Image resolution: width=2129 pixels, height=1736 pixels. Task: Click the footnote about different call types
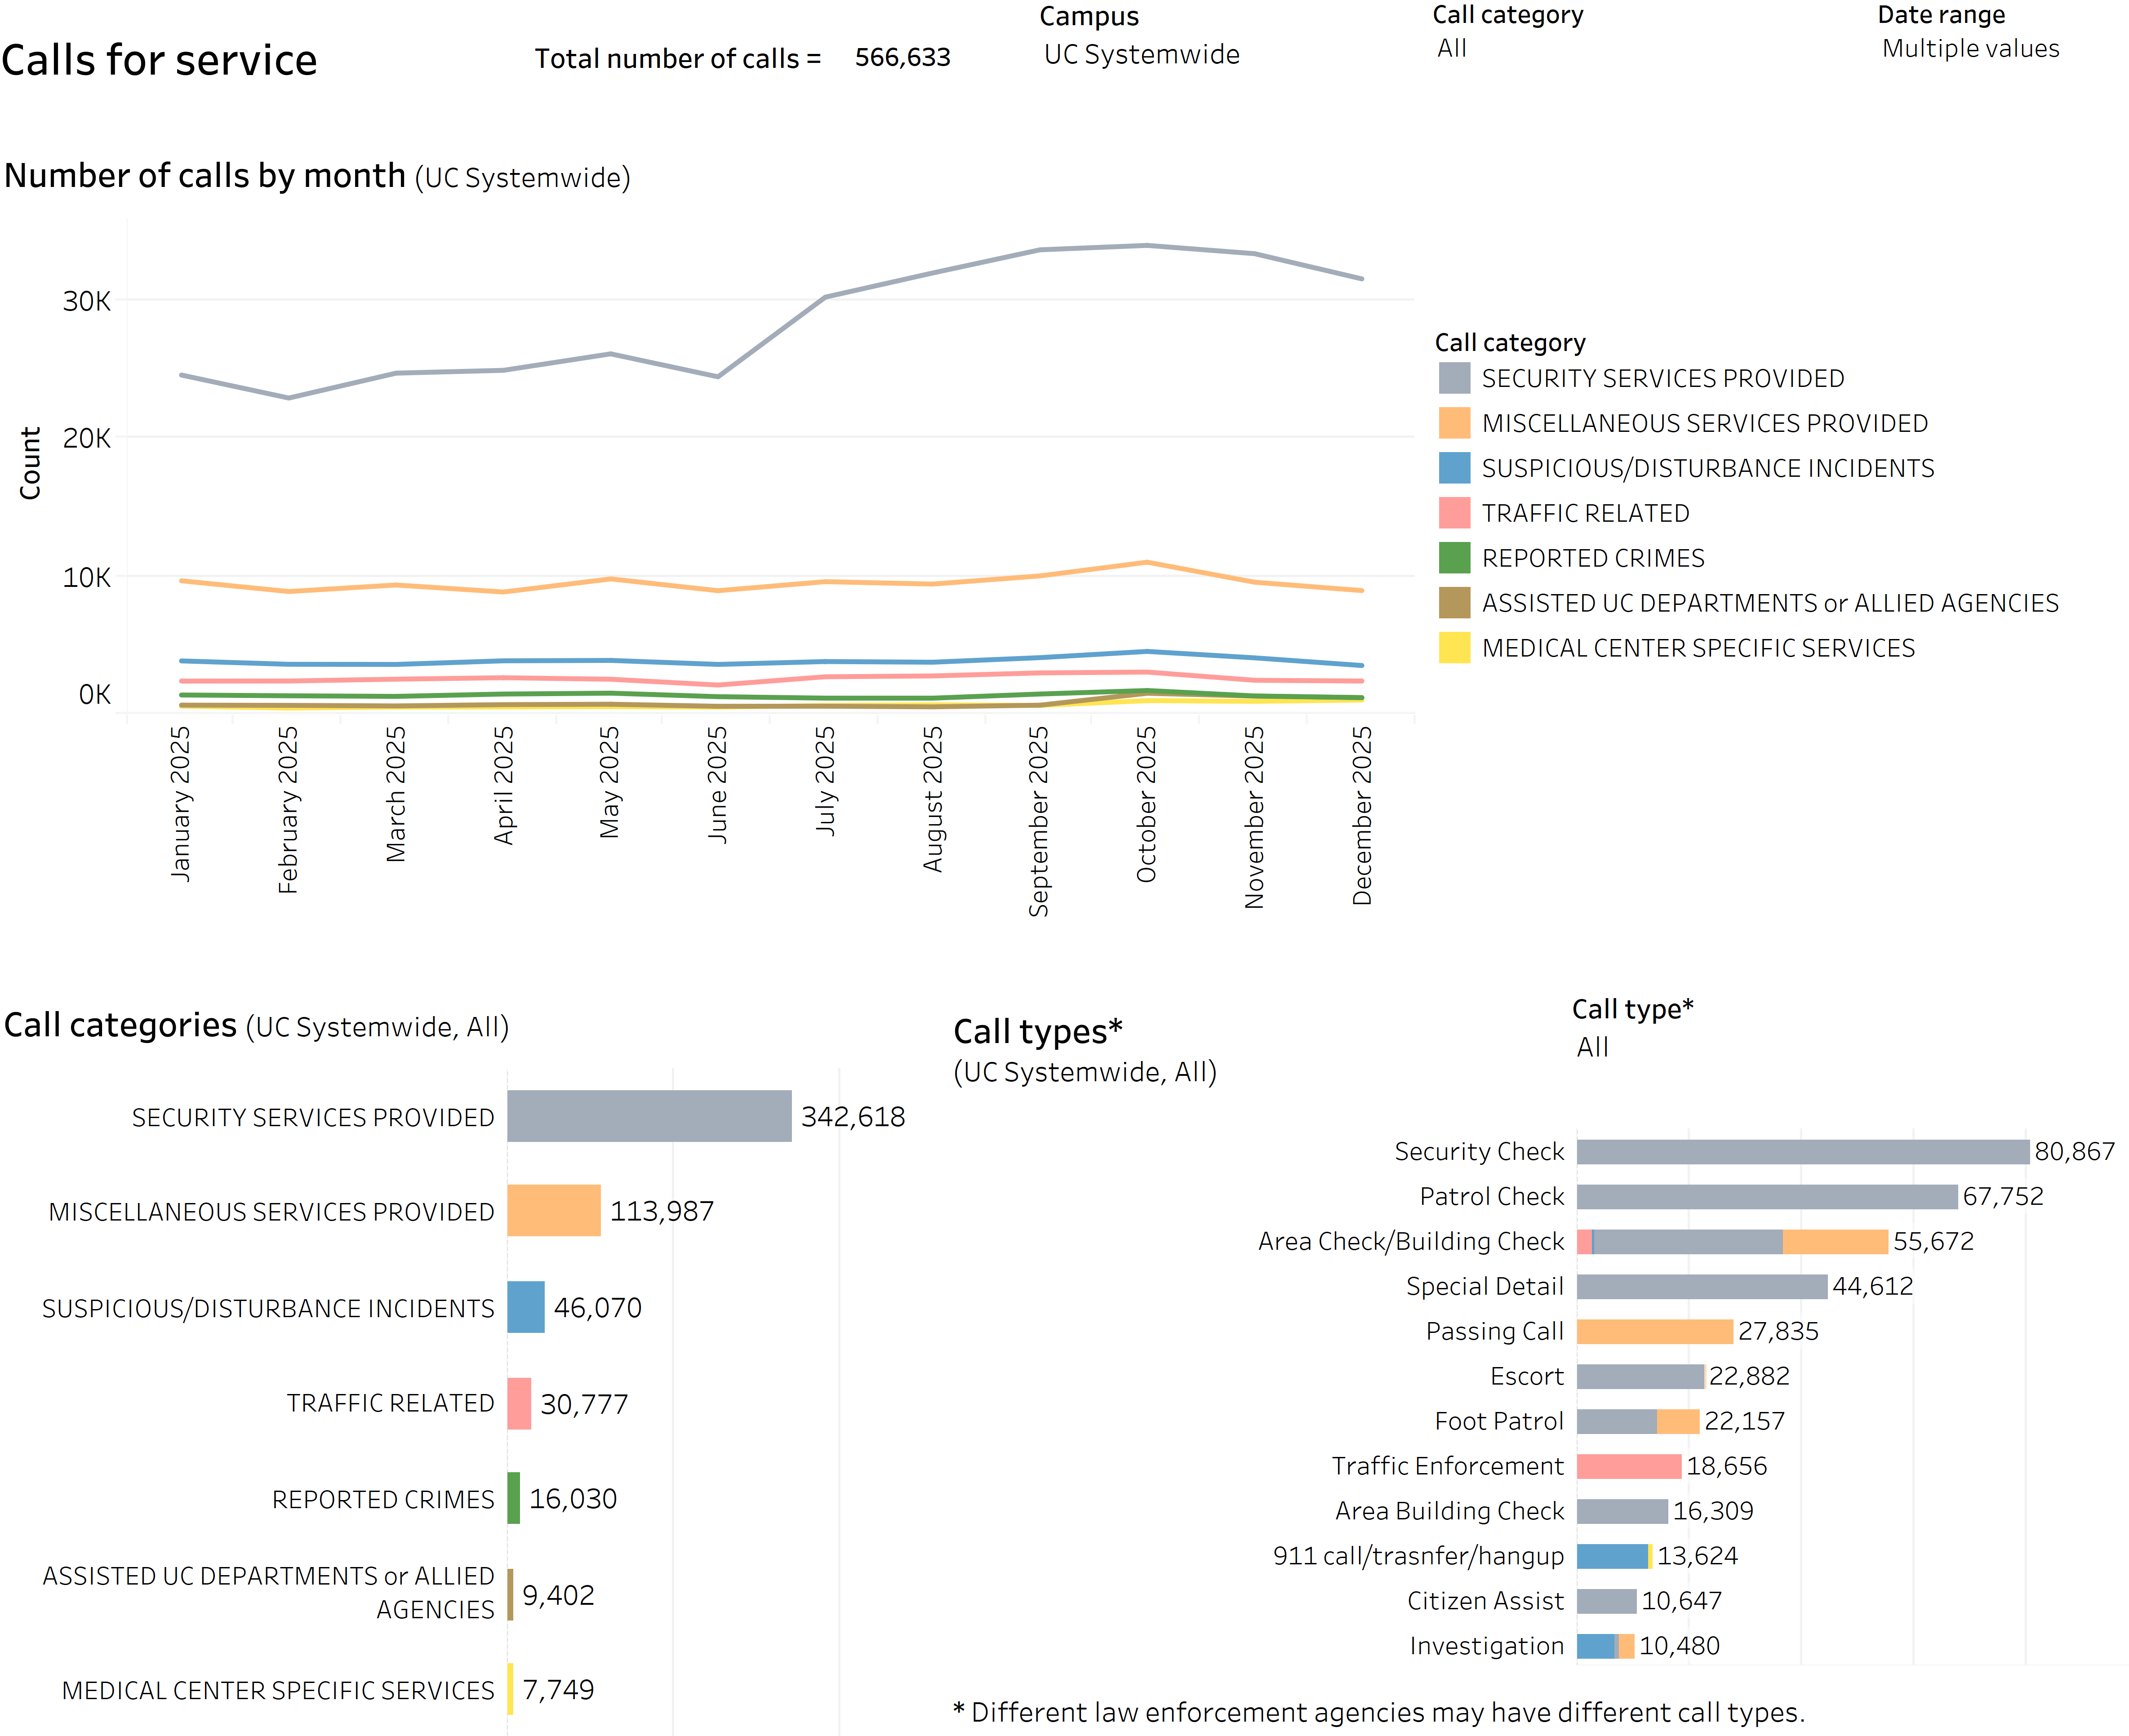click(x=1379, y=1712)
